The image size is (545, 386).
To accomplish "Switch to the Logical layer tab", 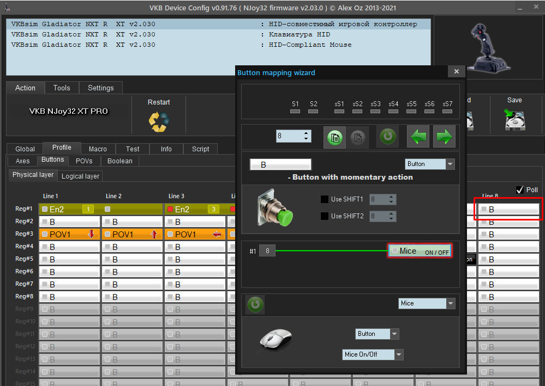I will point(80,176).
